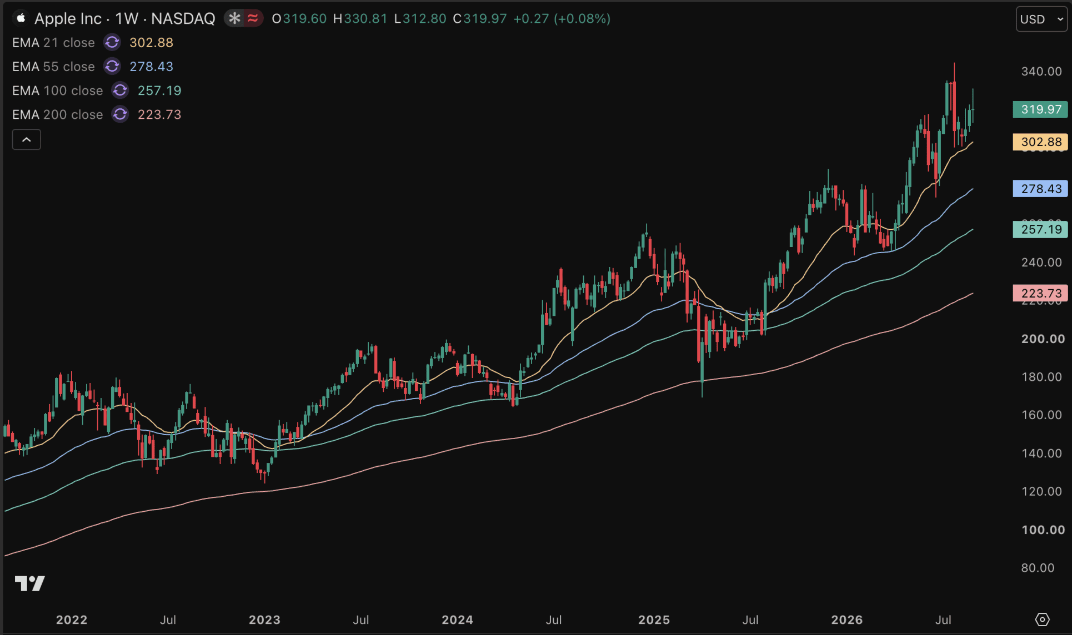Image resolution: width=1072 pixels, height=635 pixels.
Task: Click the 2026 label on the time axis
Action: coord(846,619)
